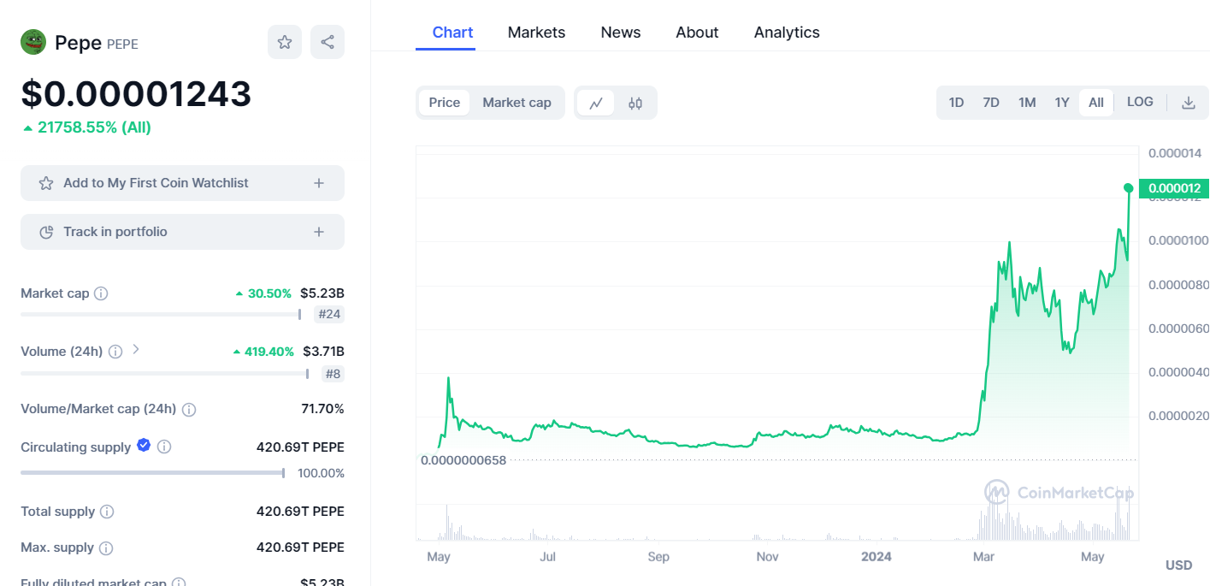Click the volume rank #8 badge
The width and height of the screenshot is (1210, 586).
click(x=333, y=373)
